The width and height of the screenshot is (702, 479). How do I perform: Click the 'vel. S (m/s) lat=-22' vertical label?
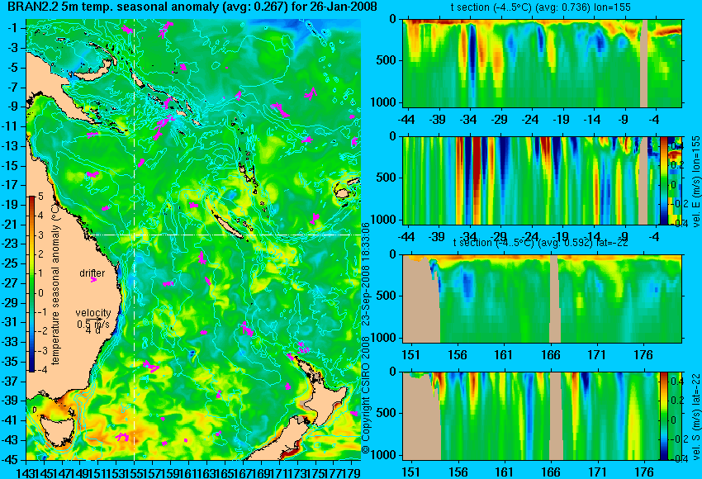pyautogui.click(x=696, y=417)
